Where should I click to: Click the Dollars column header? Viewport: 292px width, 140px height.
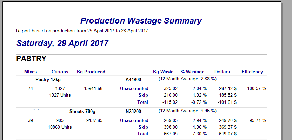tap(222, 72)
